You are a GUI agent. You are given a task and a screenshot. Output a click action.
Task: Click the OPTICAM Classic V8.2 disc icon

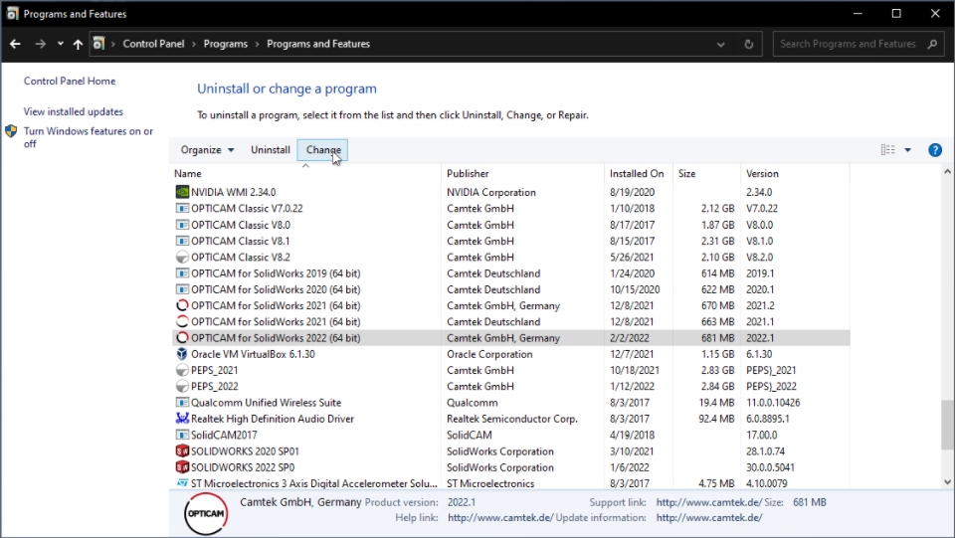point(182,257)
